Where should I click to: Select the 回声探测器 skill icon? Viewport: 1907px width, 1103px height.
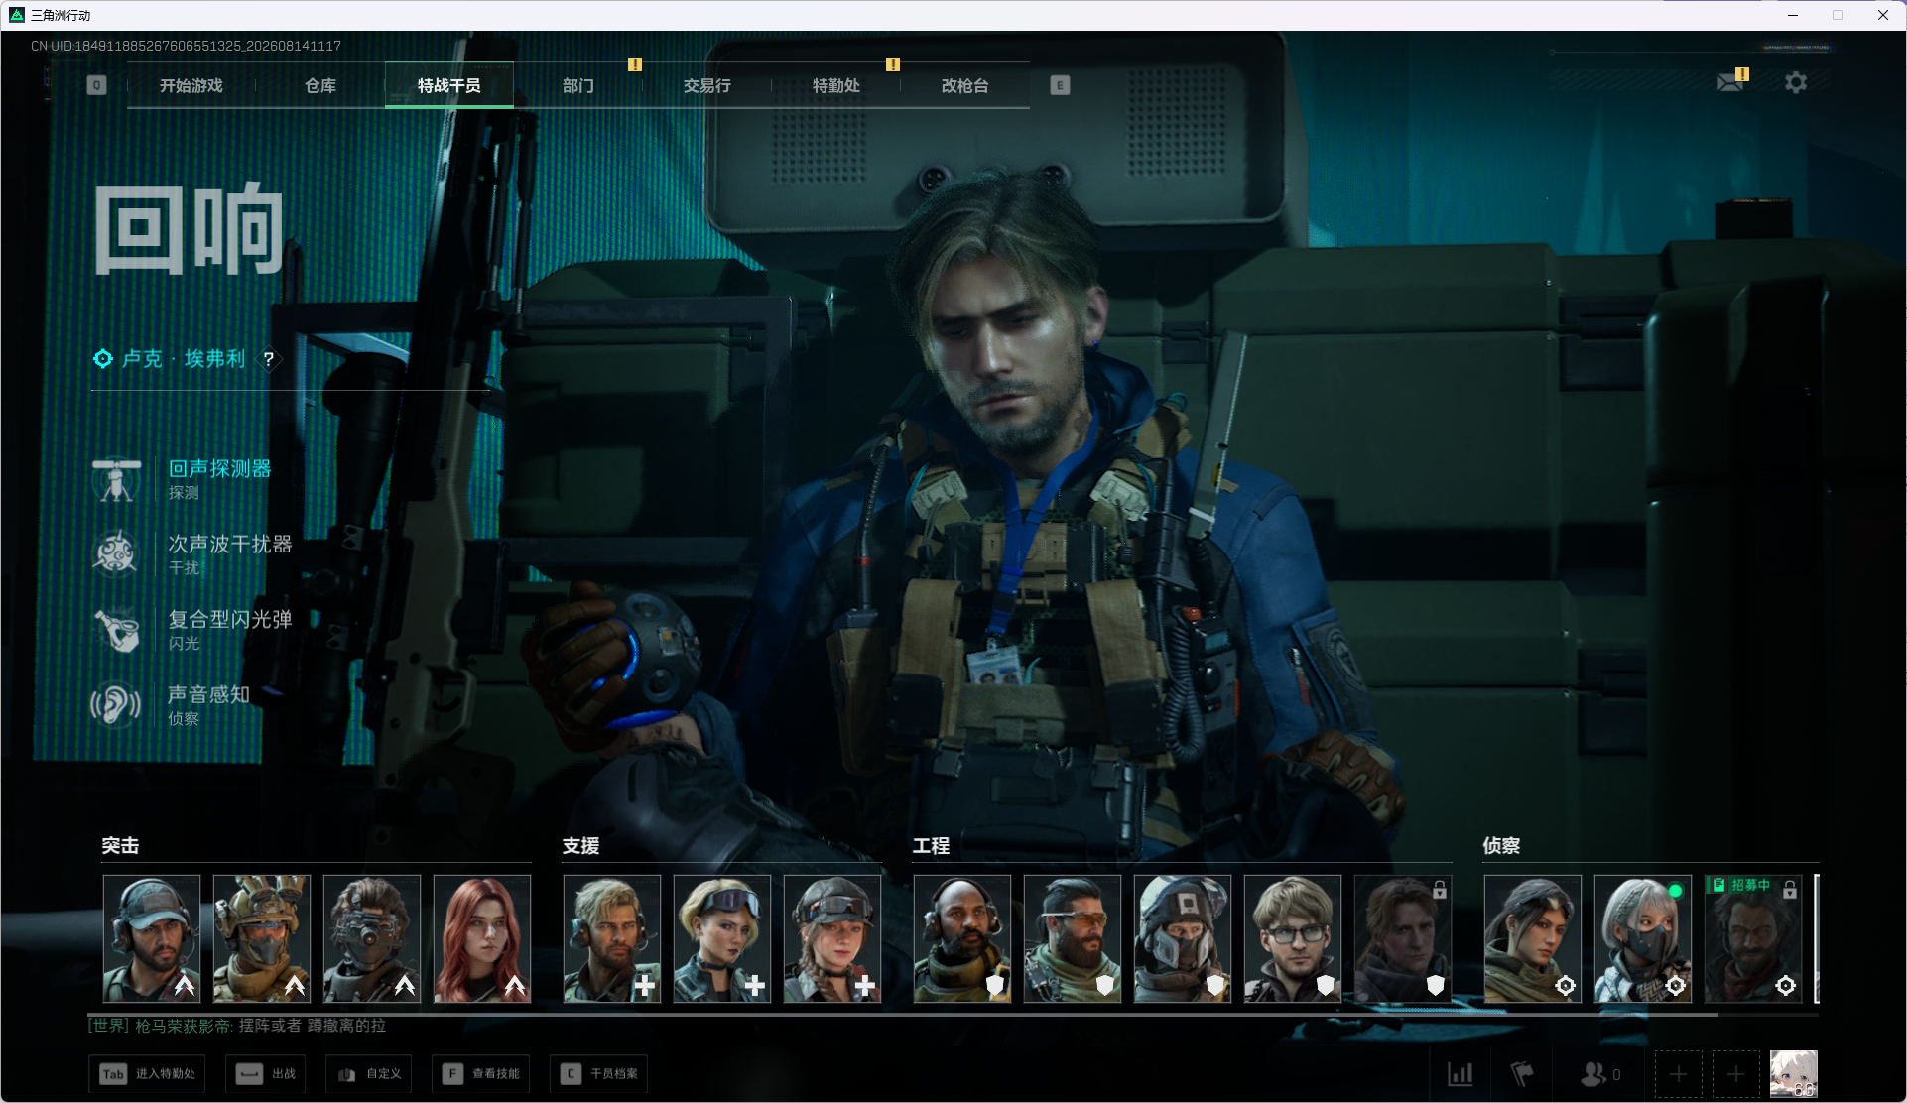(116, 479)
